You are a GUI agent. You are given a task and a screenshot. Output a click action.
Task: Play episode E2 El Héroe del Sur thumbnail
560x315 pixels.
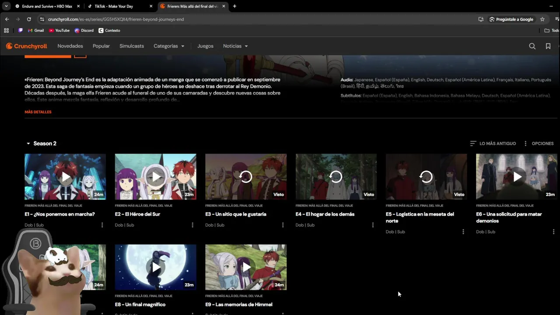point(156,177)
